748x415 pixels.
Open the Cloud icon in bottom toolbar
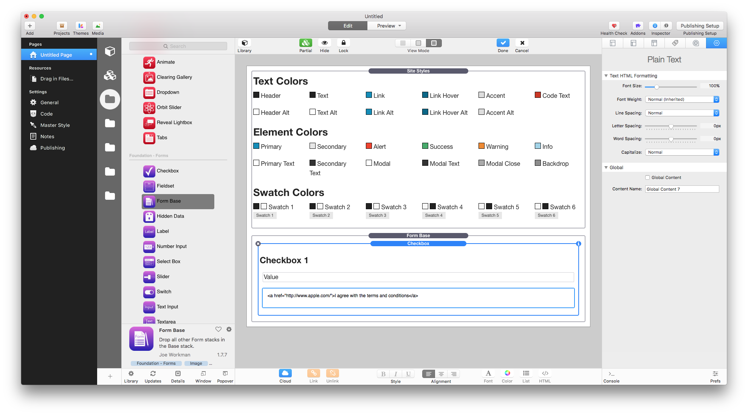(x=285, y=373)
